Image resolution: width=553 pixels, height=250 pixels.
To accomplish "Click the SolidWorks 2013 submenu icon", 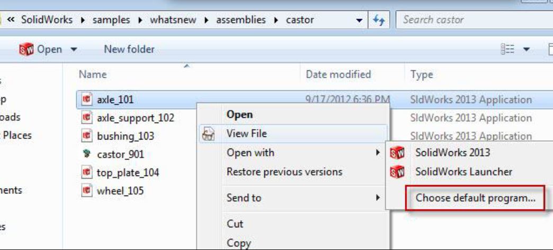I will [397, 153].
